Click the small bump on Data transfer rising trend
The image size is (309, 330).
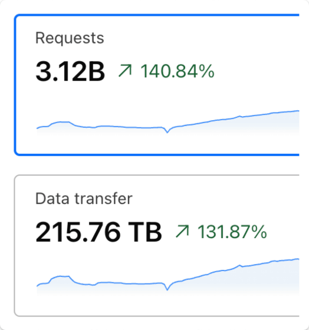coord(239,266)
